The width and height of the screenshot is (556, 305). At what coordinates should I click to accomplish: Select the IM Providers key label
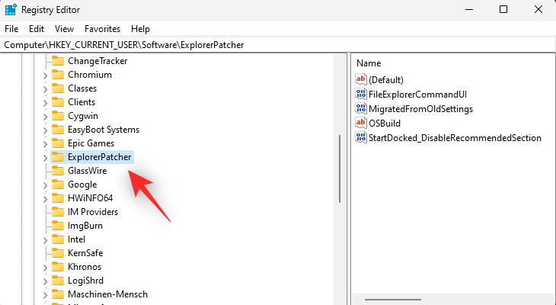[93, 212]
